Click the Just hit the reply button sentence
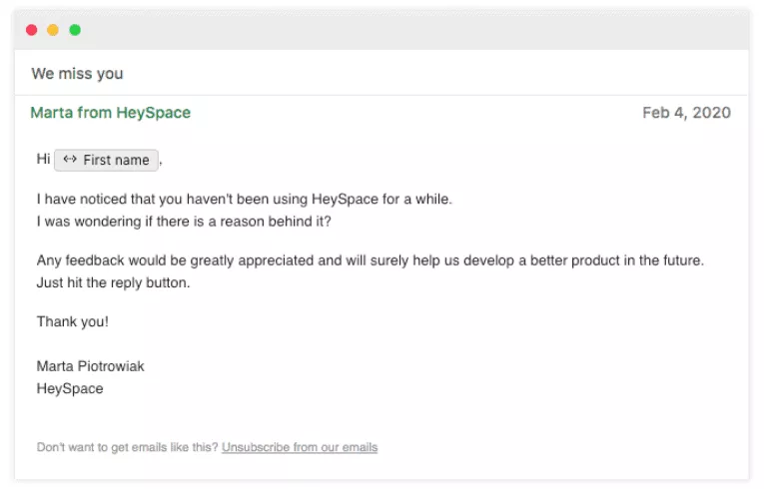 point(113,282)
